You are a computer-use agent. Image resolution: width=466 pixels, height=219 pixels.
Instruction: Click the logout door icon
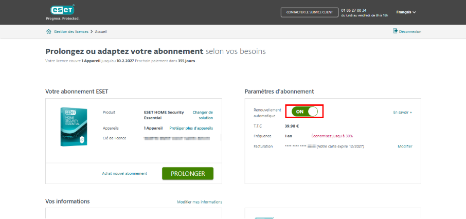[x=395, y=31]
